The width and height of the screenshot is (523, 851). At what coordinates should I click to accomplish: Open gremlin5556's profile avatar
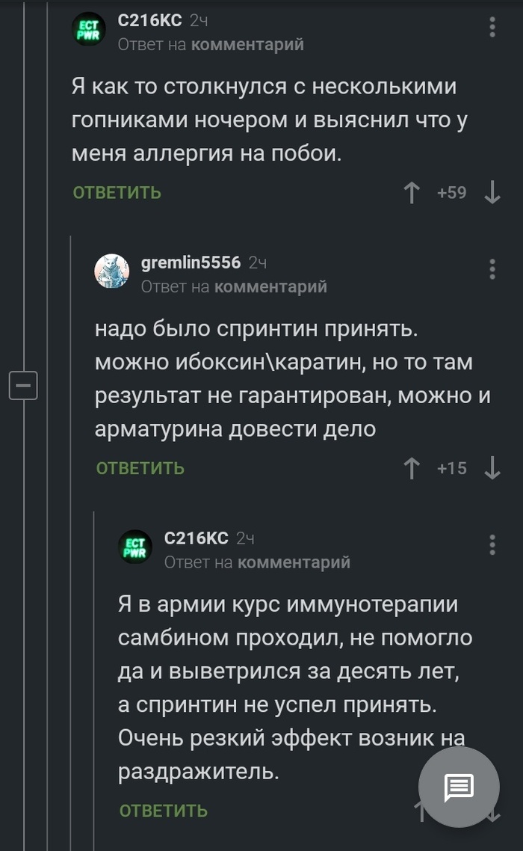click(112, 271)
